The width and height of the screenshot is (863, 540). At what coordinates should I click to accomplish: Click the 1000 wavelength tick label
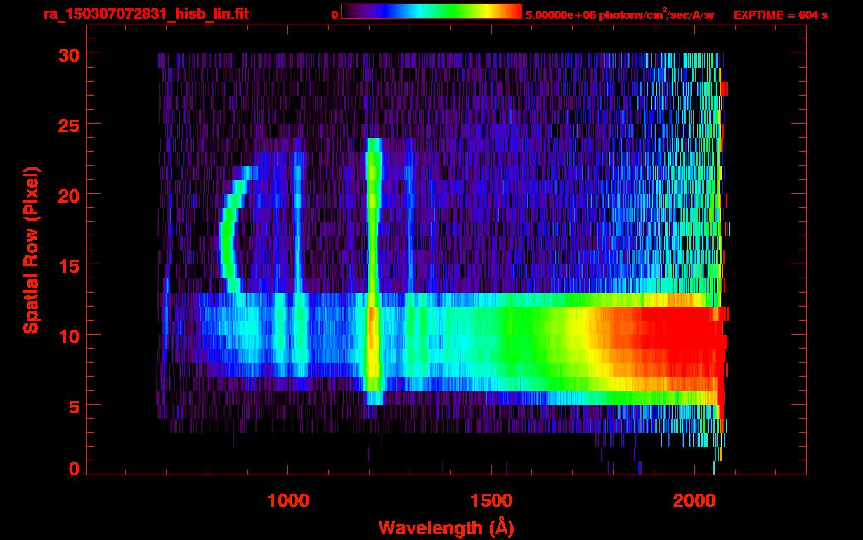pos(288,501)
